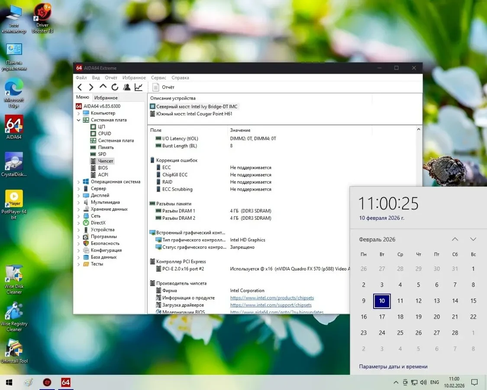This screenshot has width=487, height=390.
Task: Click the navigate back arrow in AIDA64
Action: (80, 87)
